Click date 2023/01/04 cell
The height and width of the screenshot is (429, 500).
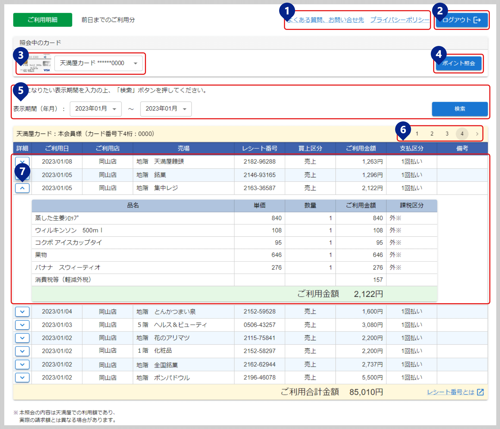[x=57, y=311]
